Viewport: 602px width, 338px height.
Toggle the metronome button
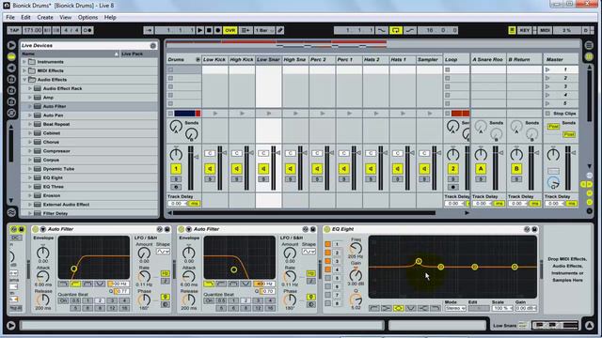(x=87, y=30)
